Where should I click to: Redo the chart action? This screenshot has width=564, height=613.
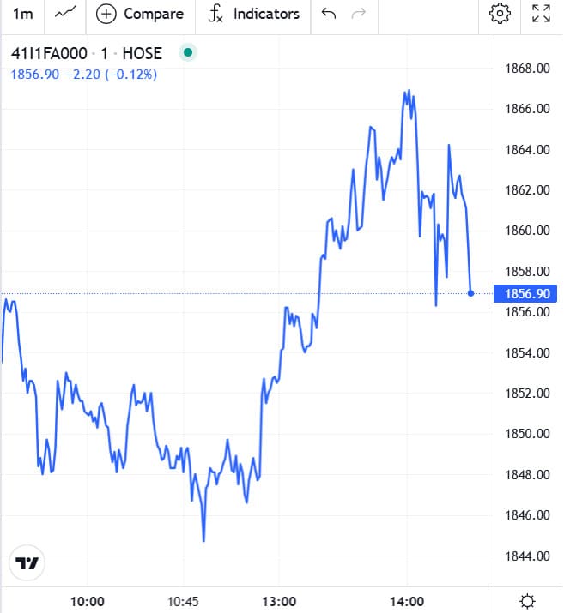point(359,14)
